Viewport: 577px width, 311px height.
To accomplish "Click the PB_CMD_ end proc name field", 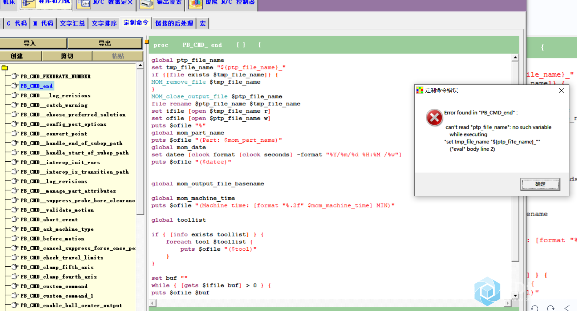I will tap(202, 45).
